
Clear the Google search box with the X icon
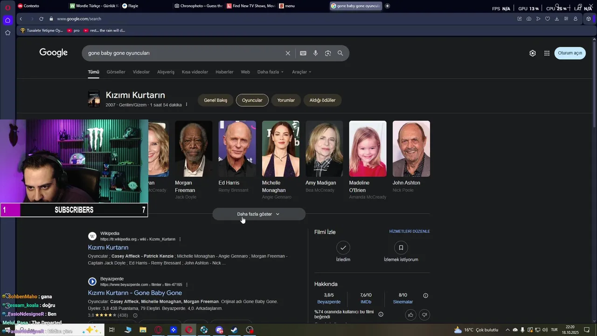coord(288,53)
